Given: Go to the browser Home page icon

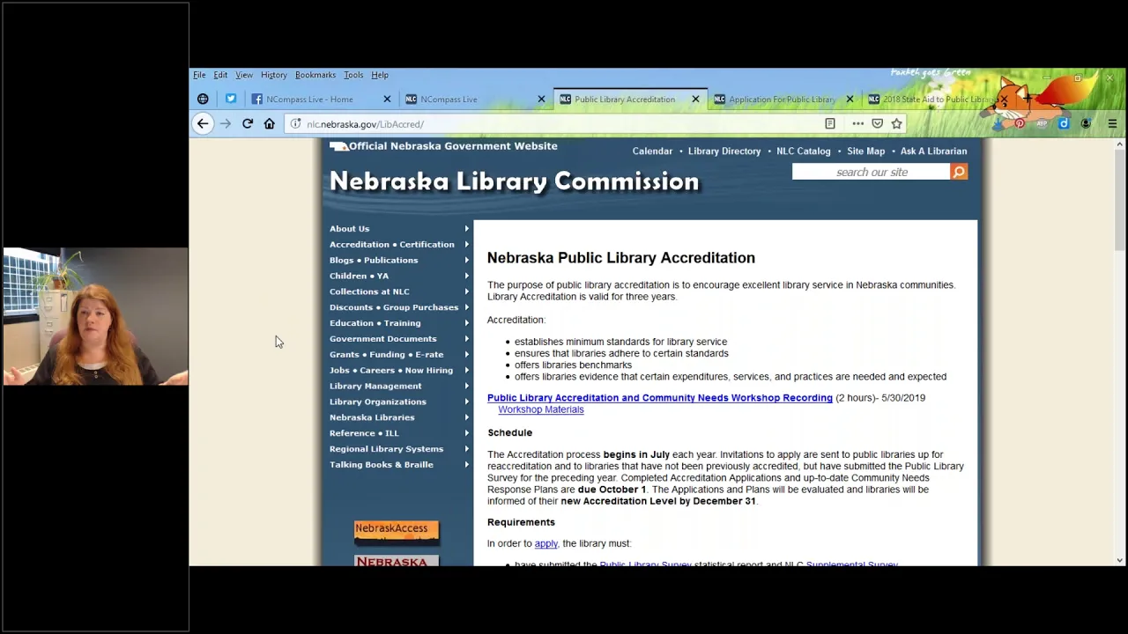Looking at the screenshot, I should pos(270,124).
